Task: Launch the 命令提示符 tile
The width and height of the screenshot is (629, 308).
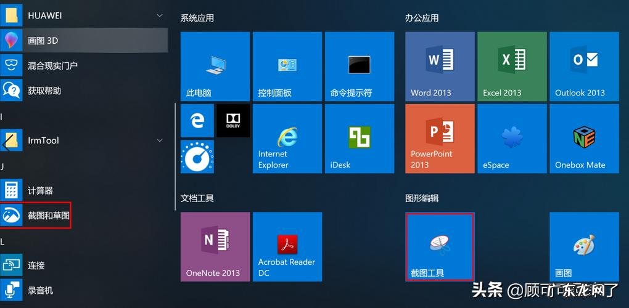Action: (360, 67)
